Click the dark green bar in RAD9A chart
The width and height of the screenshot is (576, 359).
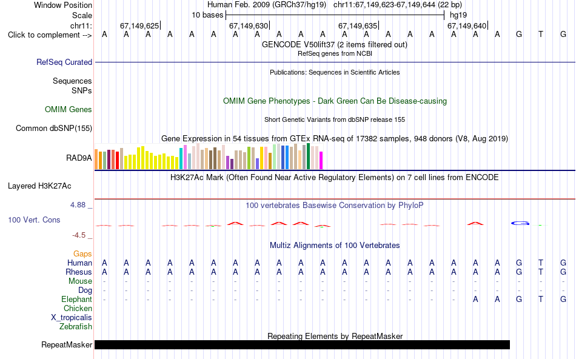pos(308,156)
